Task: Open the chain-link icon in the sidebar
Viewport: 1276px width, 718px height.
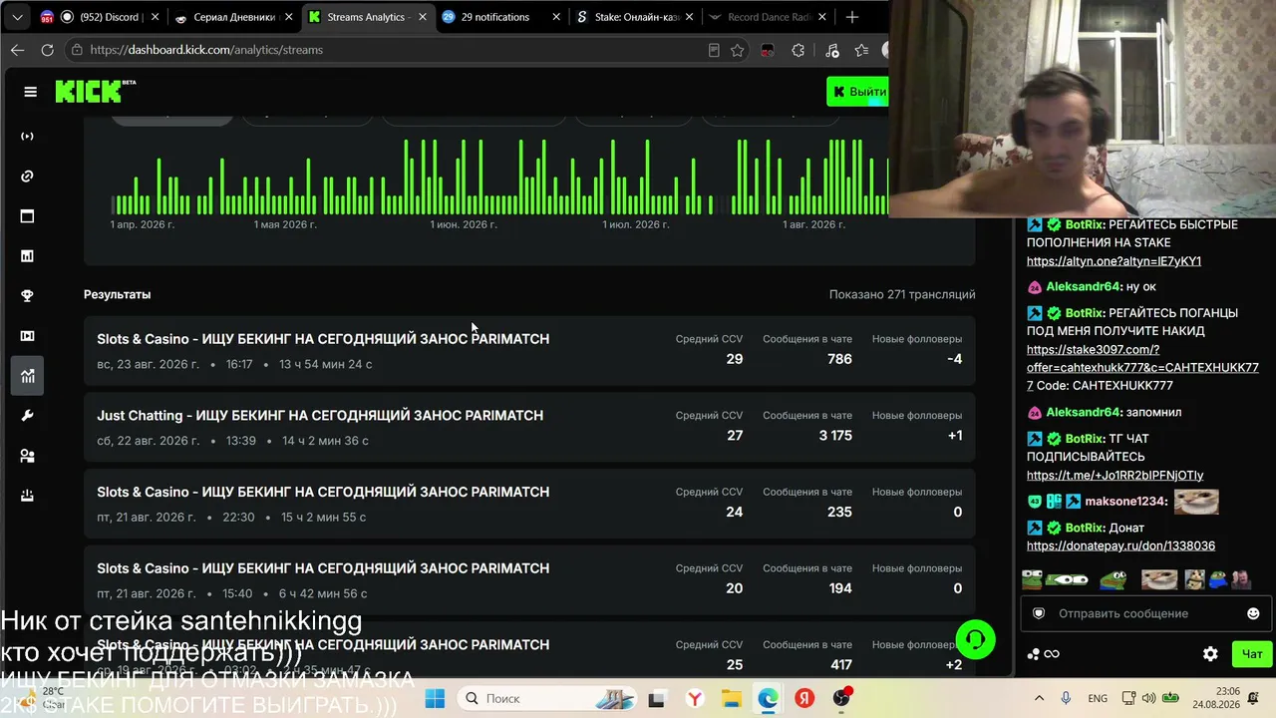Action: click(28, 177)
